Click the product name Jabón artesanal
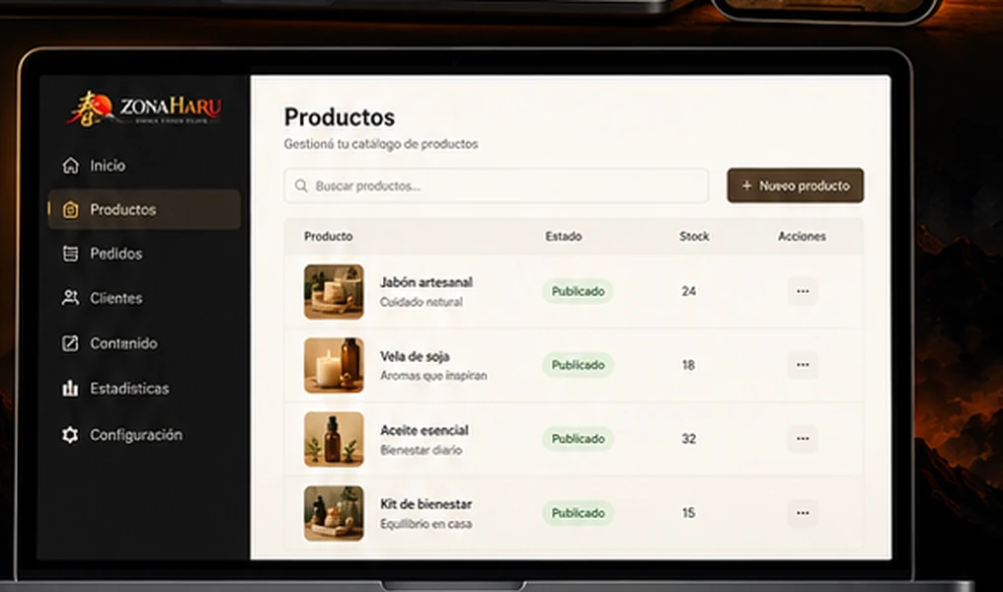The image size is (1003, 592). point(426,282)
